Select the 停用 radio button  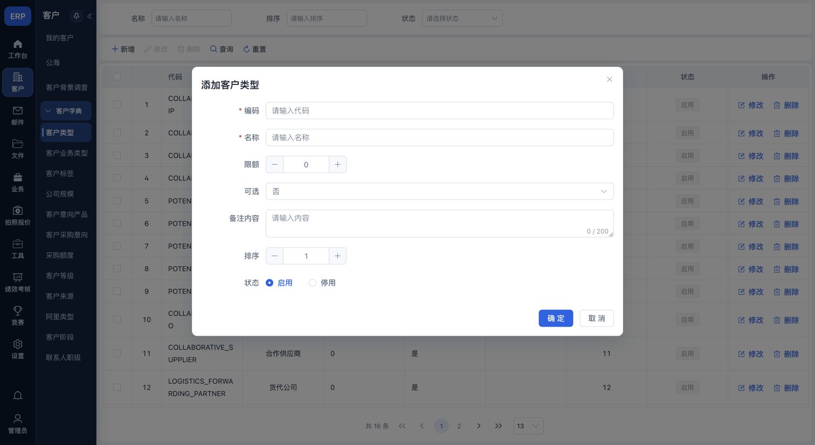coord(313,283)
